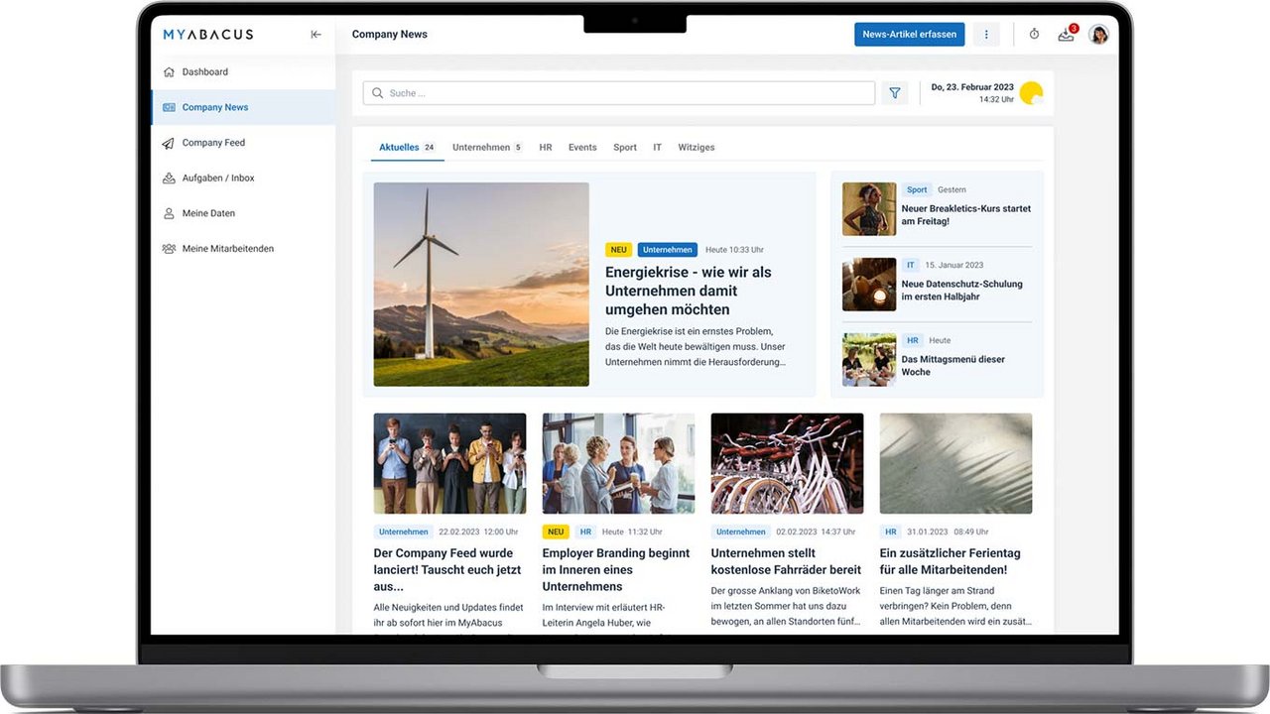Click the bicycles article thumbnail
Screen dimensions: 1270x714
click(787, 463)
